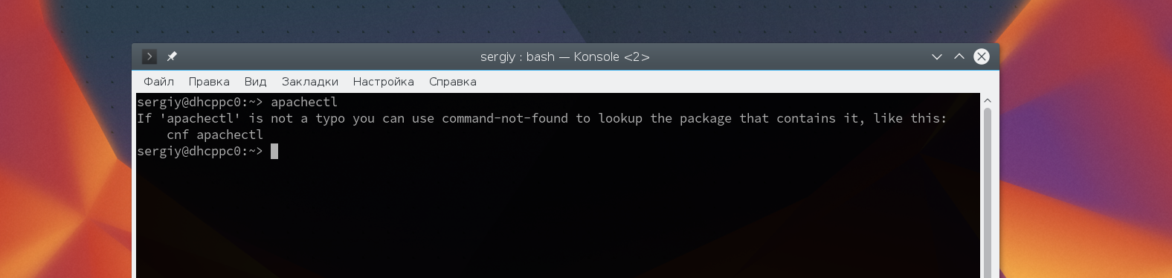Open the Настройка menu
This screenshot has height=278, width=1172.
383,82
